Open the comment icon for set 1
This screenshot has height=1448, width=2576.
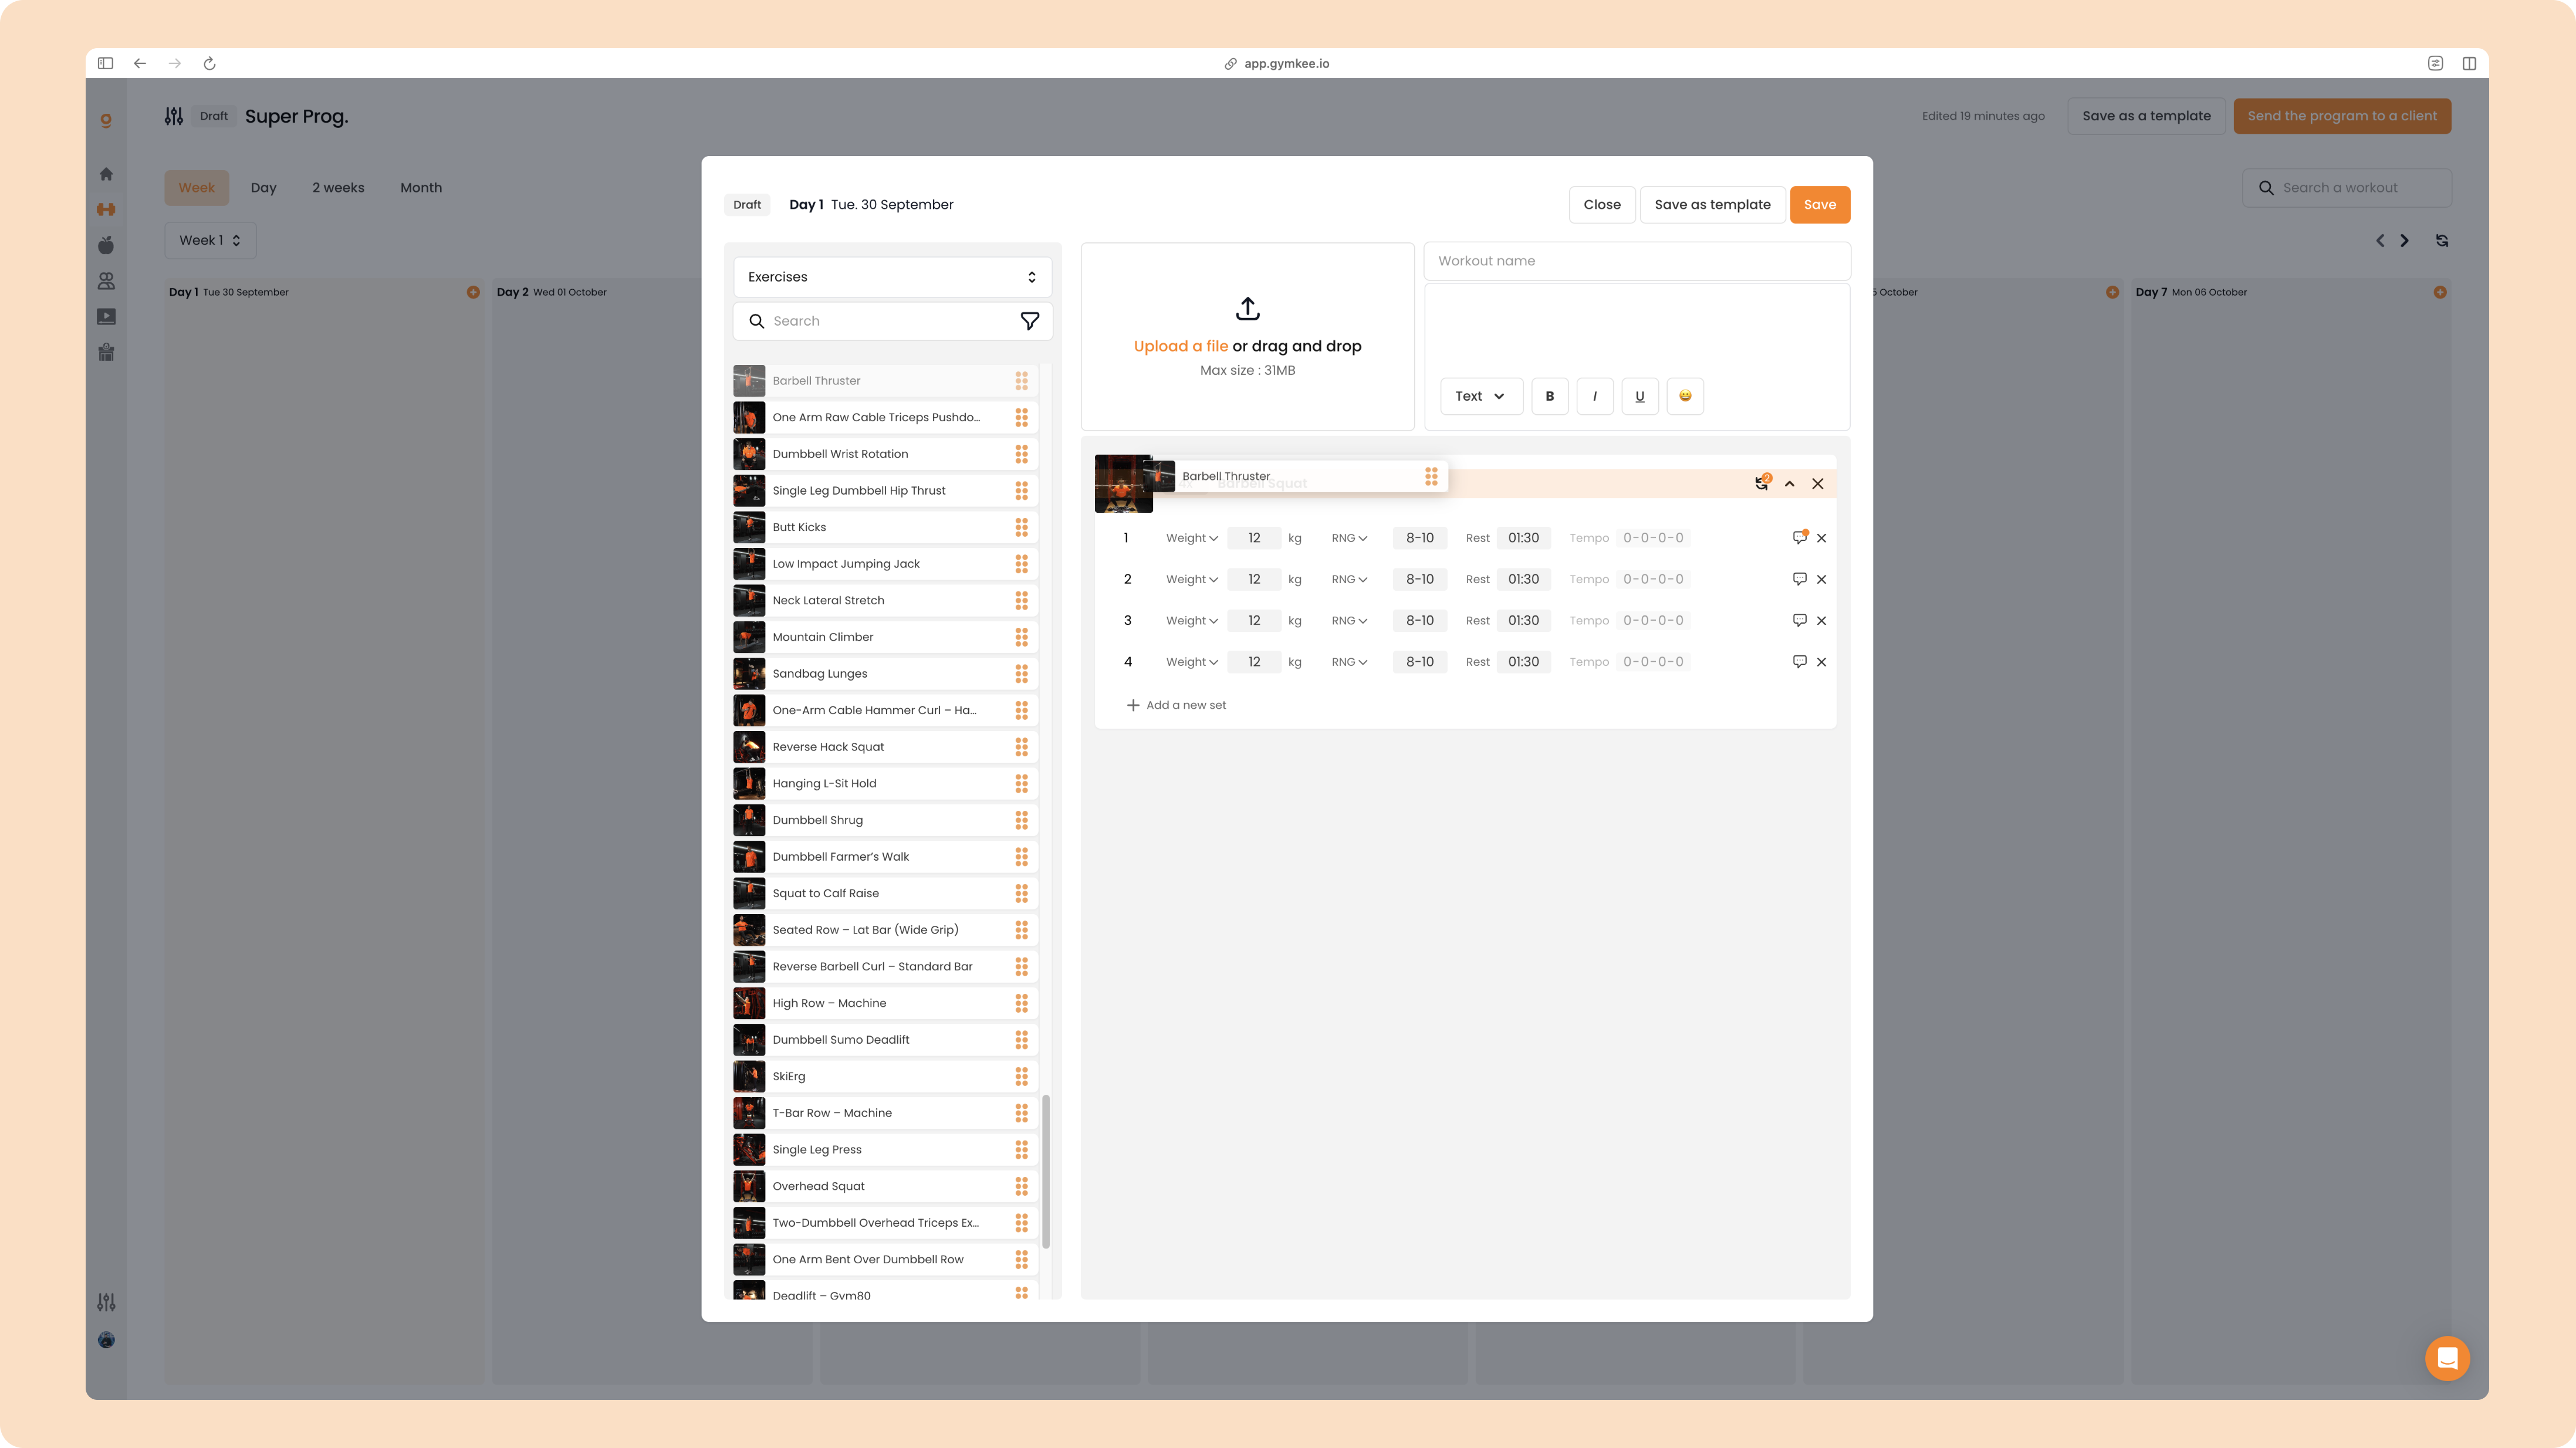1800,537
